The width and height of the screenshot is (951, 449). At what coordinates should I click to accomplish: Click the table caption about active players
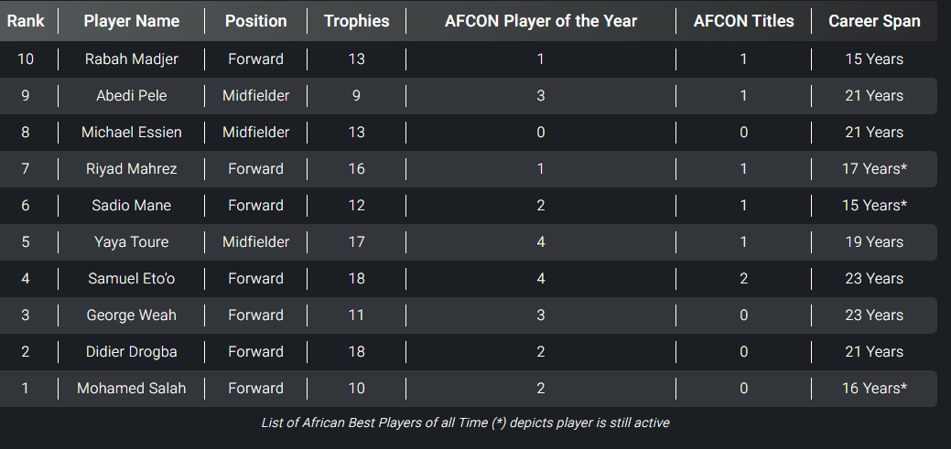click(467, 422)
